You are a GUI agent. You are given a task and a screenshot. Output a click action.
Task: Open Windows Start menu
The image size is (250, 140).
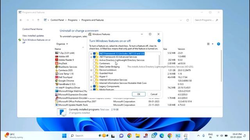64,136
